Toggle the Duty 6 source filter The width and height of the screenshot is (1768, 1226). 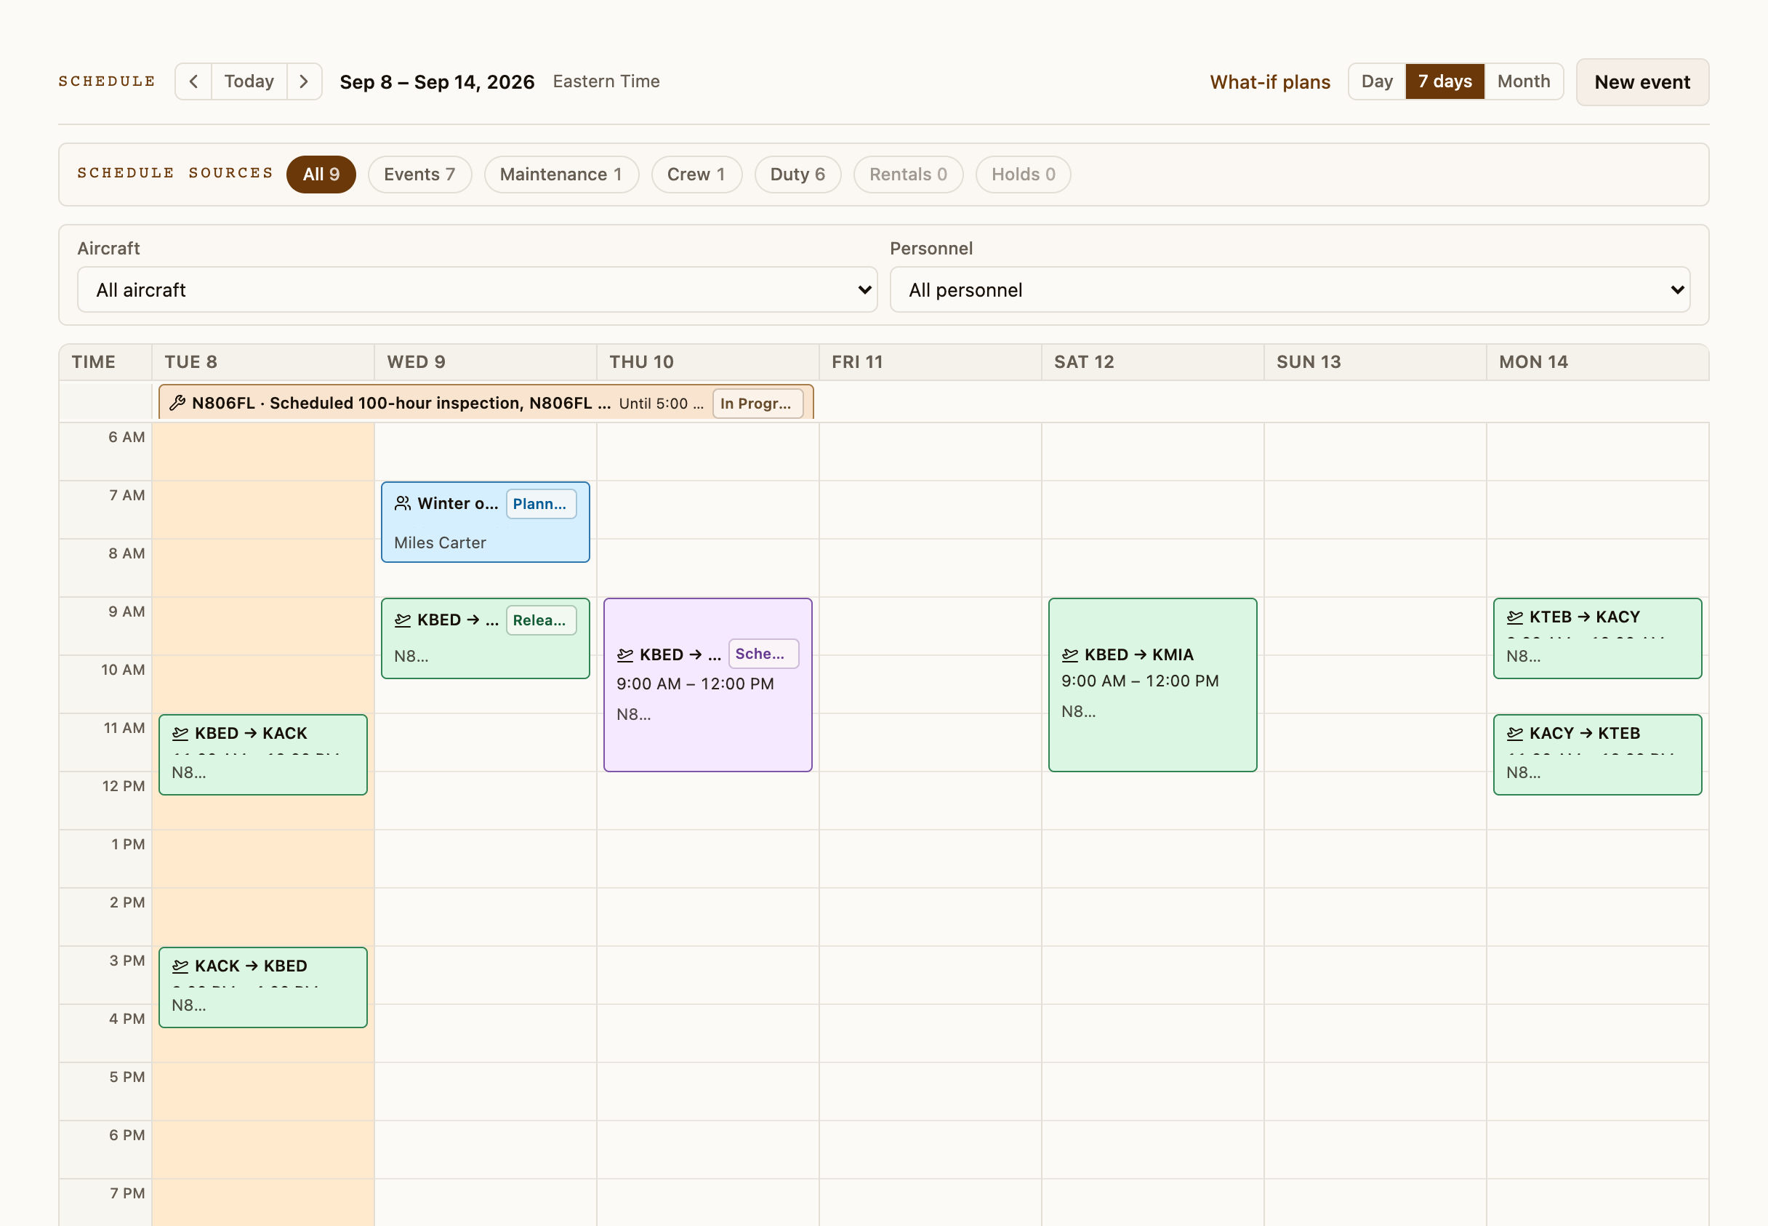797,175
